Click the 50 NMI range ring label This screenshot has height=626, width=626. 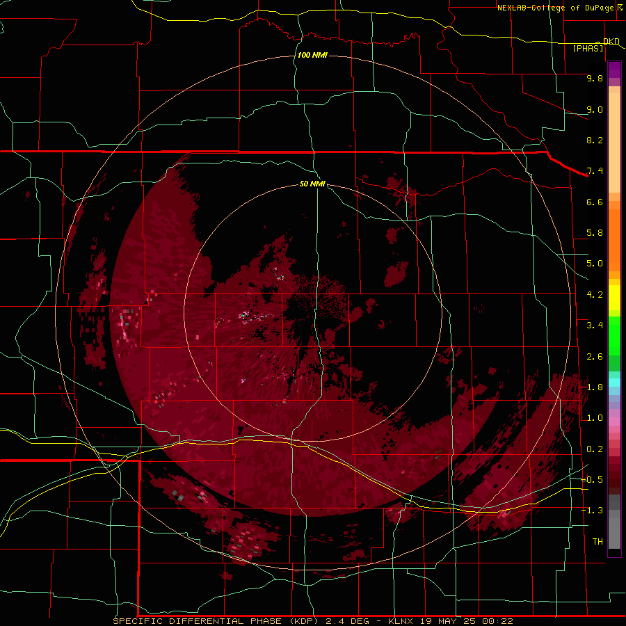pos(312,184)
